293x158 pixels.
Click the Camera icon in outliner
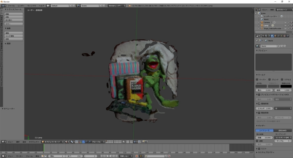(262, 22)
